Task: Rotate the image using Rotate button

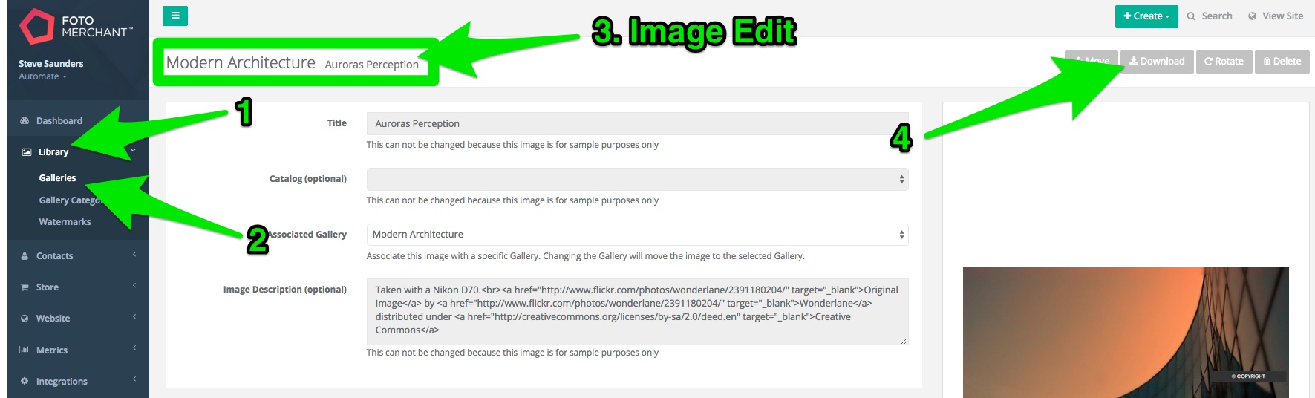Action: (x=1224, y=62)
